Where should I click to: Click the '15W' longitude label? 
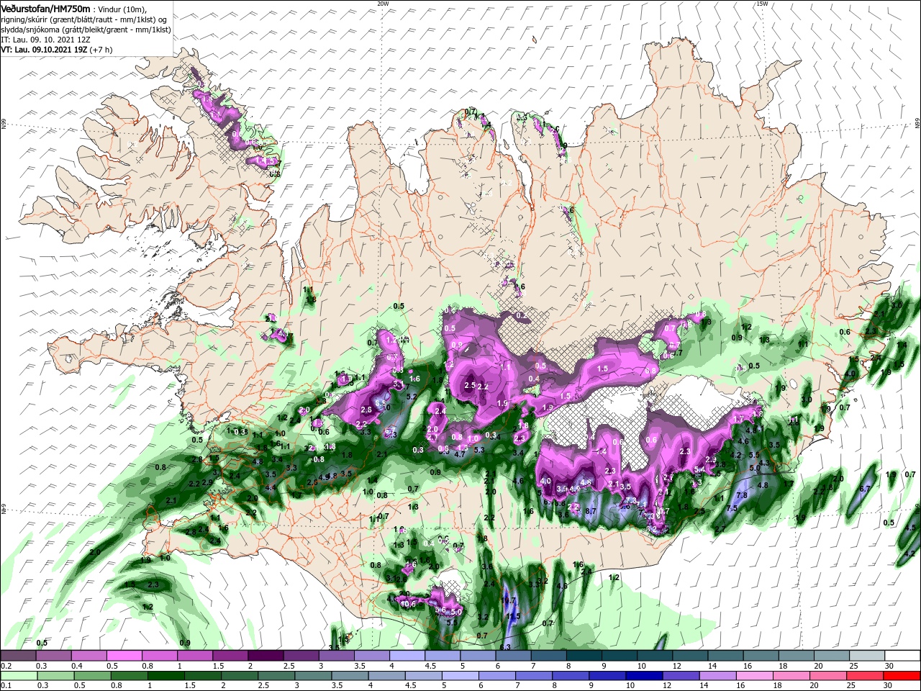[x=762, y=4]
